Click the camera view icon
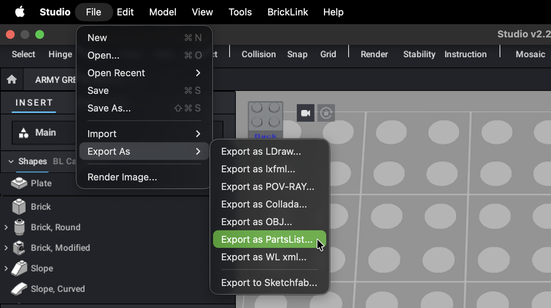Viewport: 551px width, 308px height. coord(305,113)
